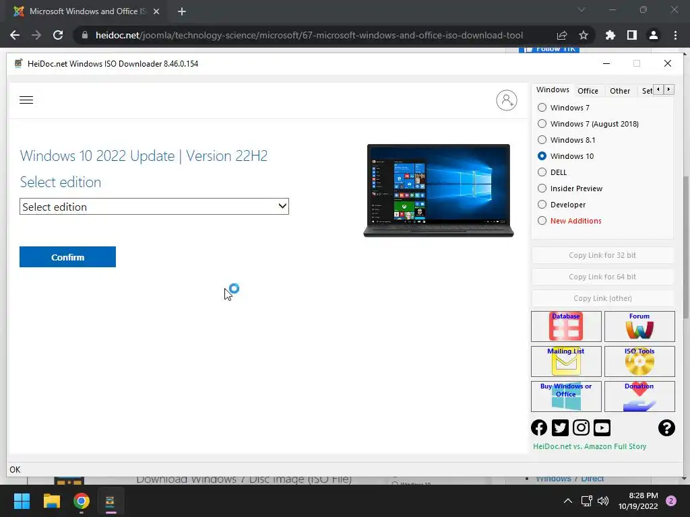Image resolution: width=690 pixels, height=517 pixels.
Task: Open the volume control in system tray
Action: (x=603, y=501)
